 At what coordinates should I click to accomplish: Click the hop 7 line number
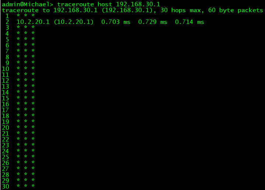[x=7, y=51]
